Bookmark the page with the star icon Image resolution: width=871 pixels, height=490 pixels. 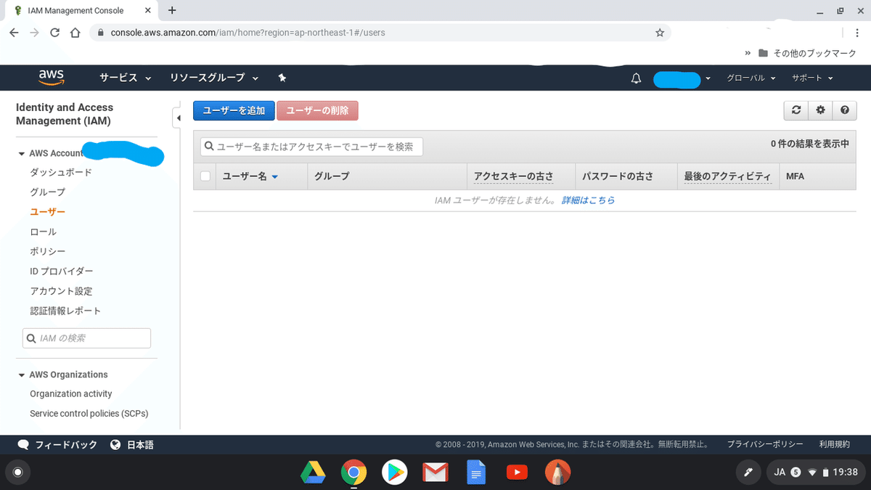(661, 32)
